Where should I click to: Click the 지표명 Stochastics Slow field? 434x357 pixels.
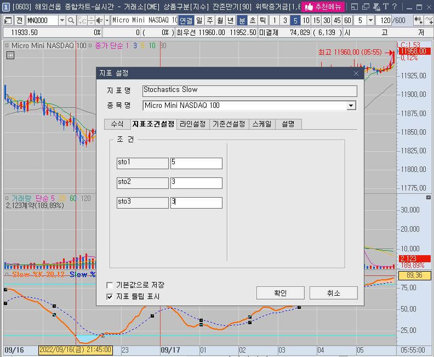(x=250, y=91)
